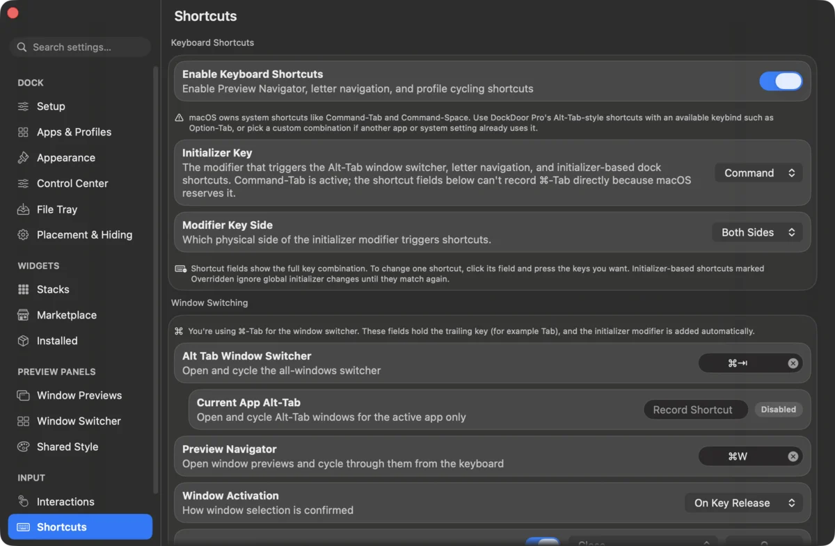Click the Disabled badge for Current App Alt-Tab

click(779, 410)
